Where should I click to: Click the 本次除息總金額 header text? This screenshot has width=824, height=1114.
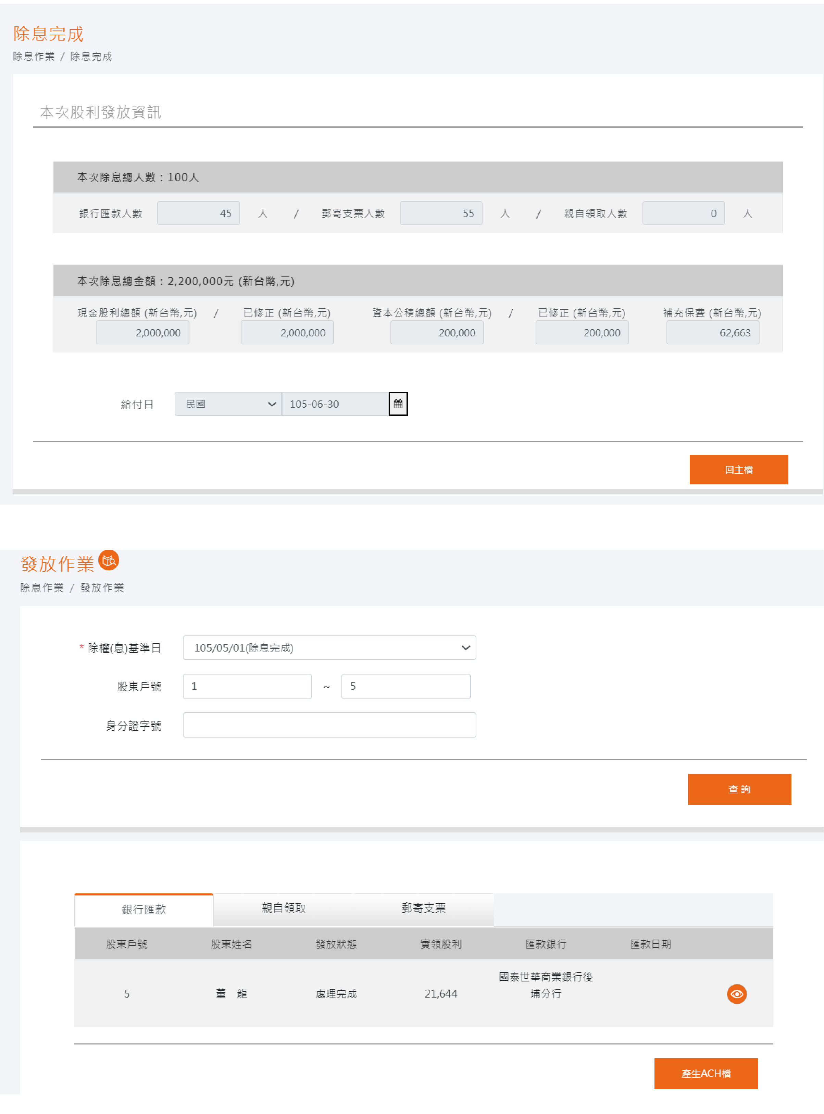click(x=186, y=281)
